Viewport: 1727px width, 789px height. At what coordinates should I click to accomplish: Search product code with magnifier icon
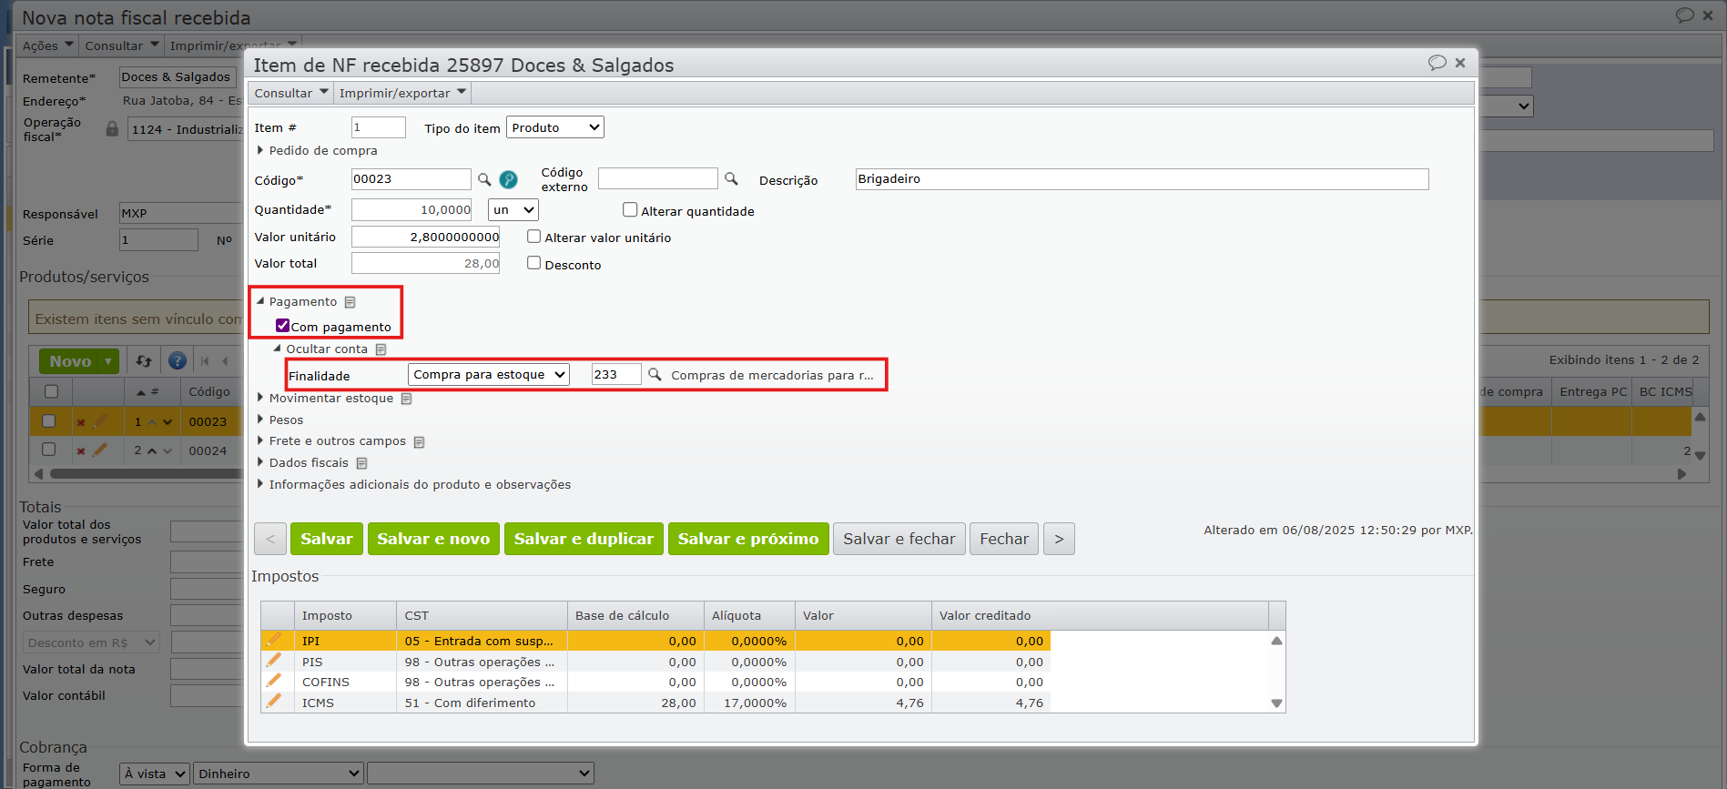click(484, 179)
